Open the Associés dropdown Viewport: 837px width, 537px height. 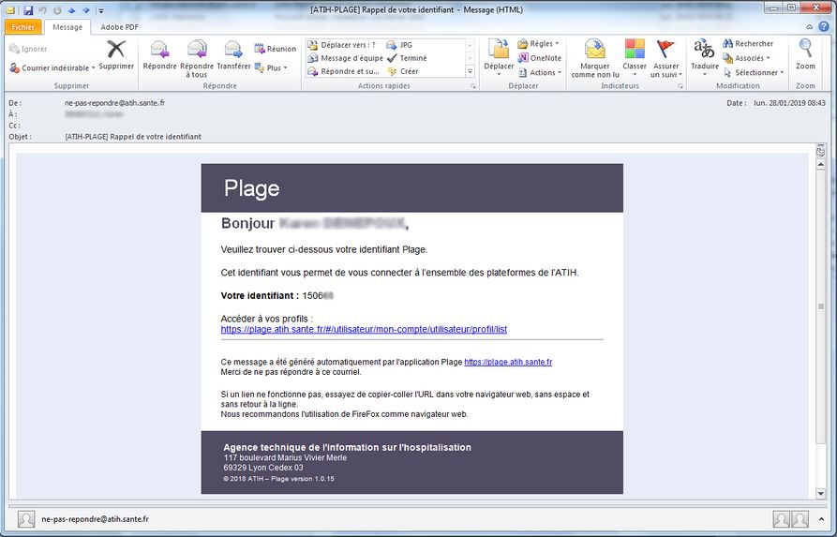point(746,58)
